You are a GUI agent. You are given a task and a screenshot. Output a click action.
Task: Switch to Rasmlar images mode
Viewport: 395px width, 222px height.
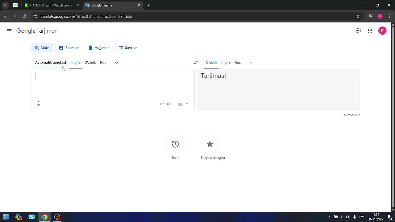(69, 48)
